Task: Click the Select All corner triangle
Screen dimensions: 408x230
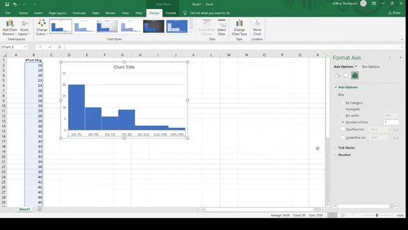Action: 4,55
